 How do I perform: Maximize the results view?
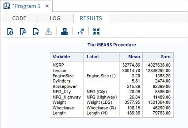[96, 31]
